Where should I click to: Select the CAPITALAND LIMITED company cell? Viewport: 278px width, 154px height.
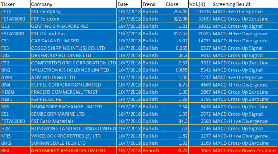[x=73, y=41]
